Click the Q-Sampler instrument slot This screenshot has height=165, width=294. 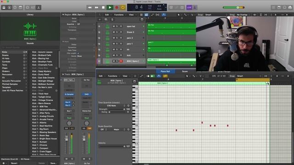pyautogui.click(x=69, y=94)
